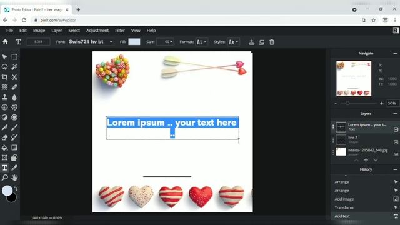Click the EDIT button in options bar
The height and width of the screenshot is (225, 400).
[x=39, y=42]
